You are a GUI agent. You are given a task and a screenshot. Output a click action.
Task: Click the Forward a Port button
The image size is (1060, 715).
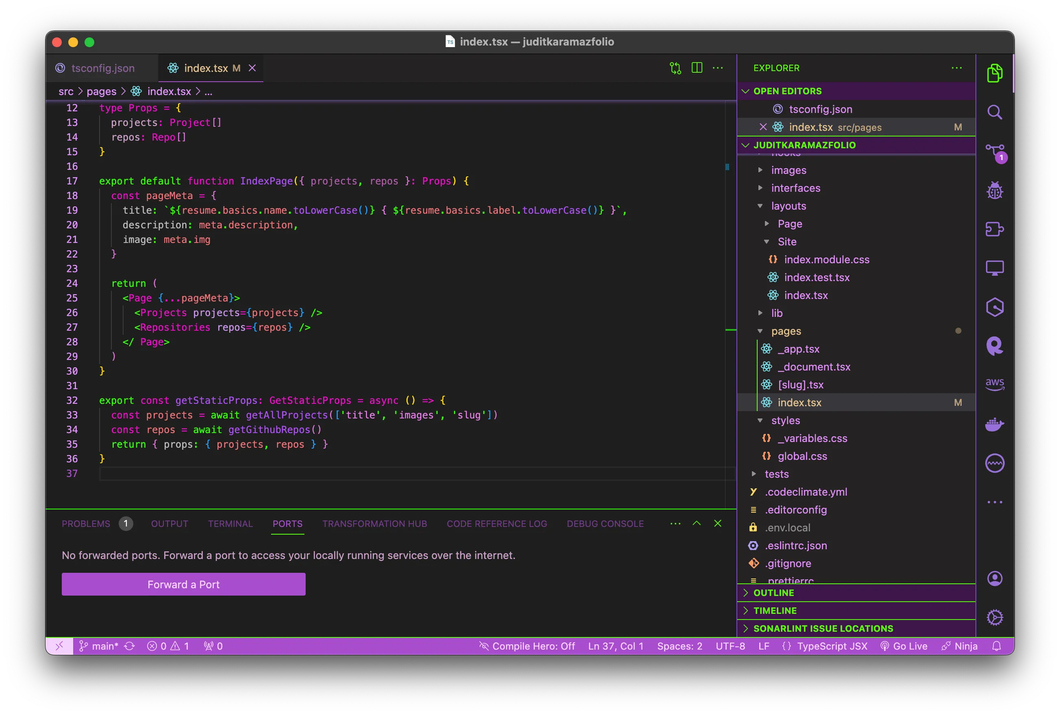[183, 584]
